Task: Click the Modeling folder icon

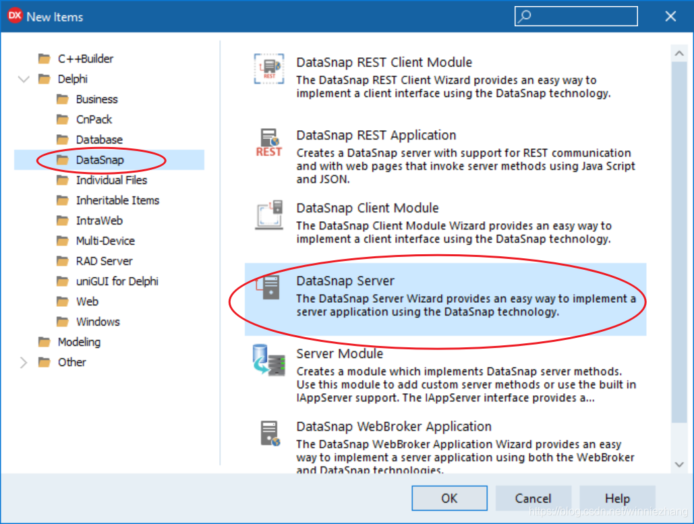Action: click(x=45, y=342)
